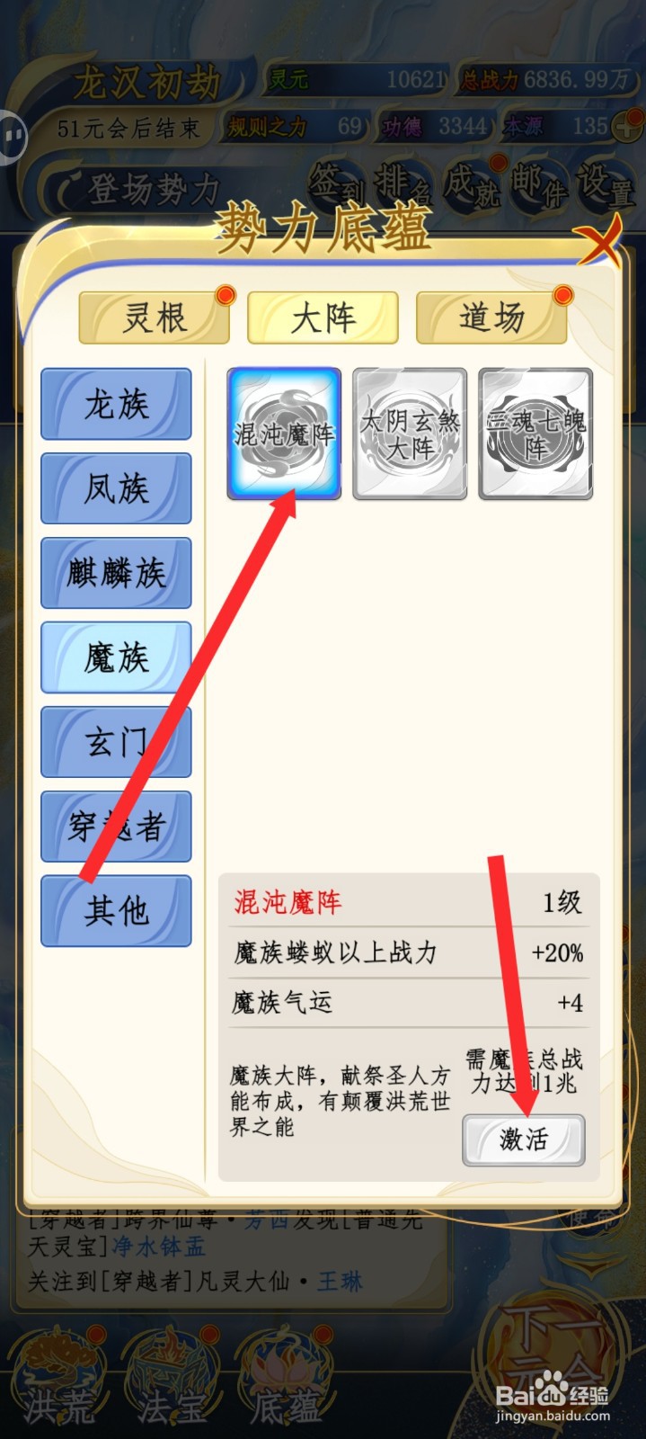The width and height of the screenshot is (646, 1439).
Task: Choose 凤族 in the faction list
Action: [117, 488]
